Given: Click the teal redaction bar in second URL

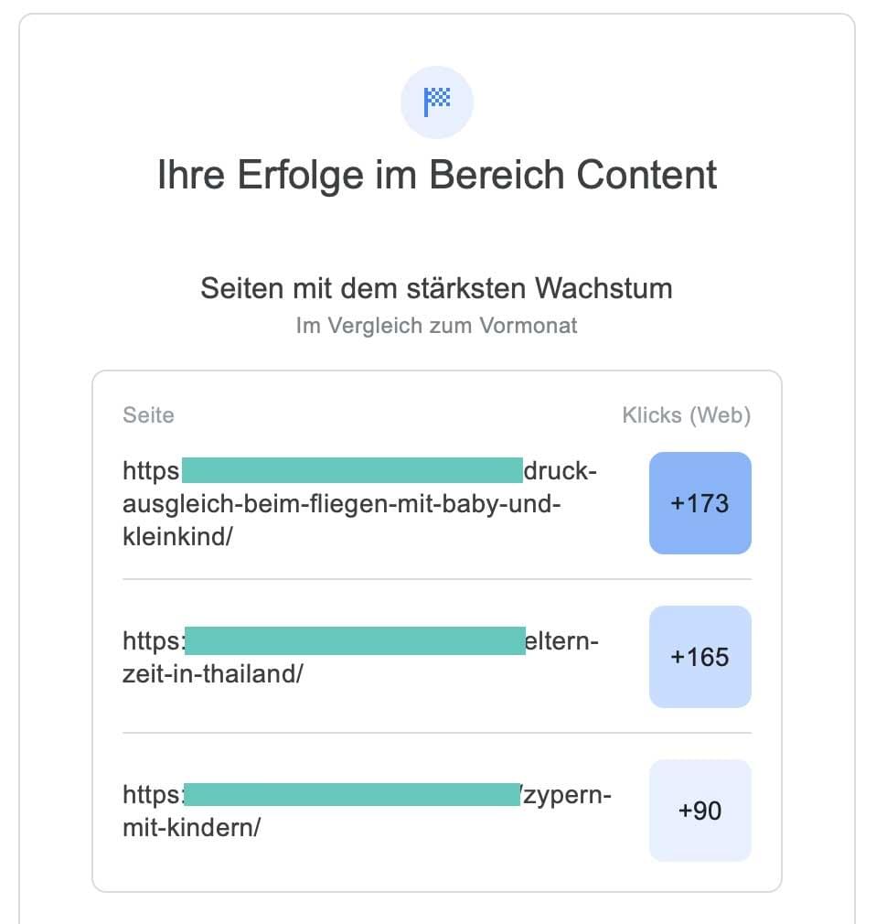Looking at the screenshot, I should click(355, 640).
